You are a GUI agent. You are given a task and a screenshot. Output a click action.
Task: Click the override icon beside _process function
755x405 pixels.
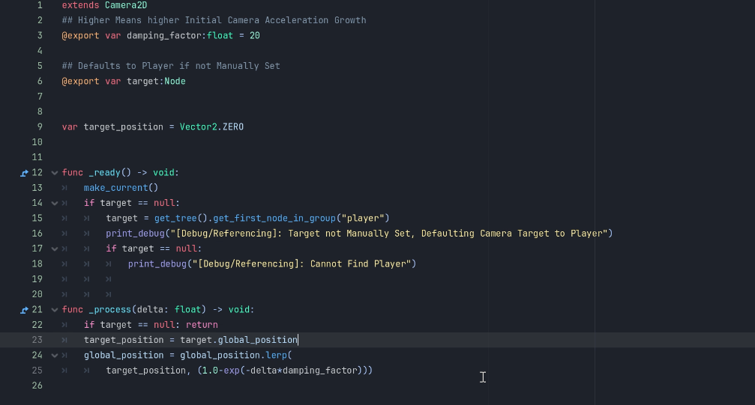click(x=24, y=310)
